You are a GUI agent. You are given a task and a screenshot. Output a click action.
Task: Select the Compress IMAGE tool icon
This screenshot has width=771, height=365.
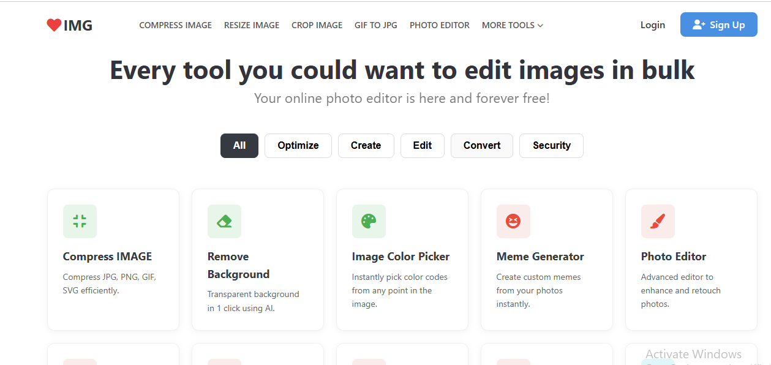point(80,221)
